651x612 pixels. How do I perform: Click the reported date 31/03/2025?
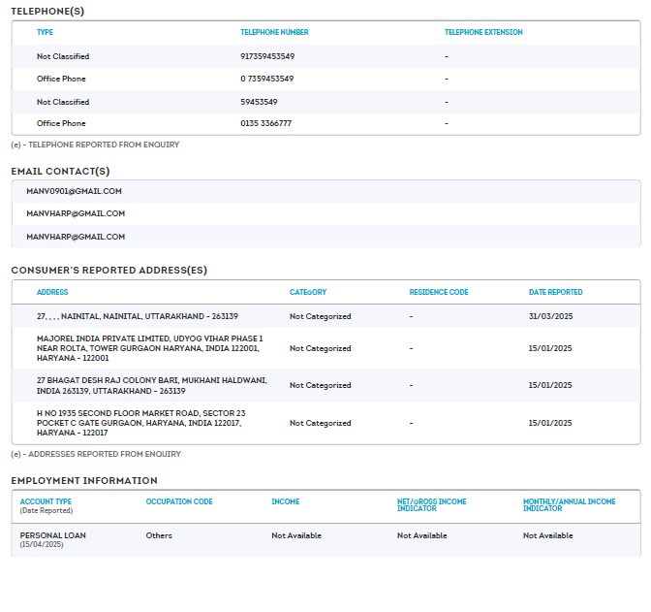[x=550, y=316]
